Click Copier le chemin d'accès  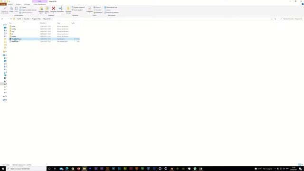pyautogui.click(x=28, y=10)
